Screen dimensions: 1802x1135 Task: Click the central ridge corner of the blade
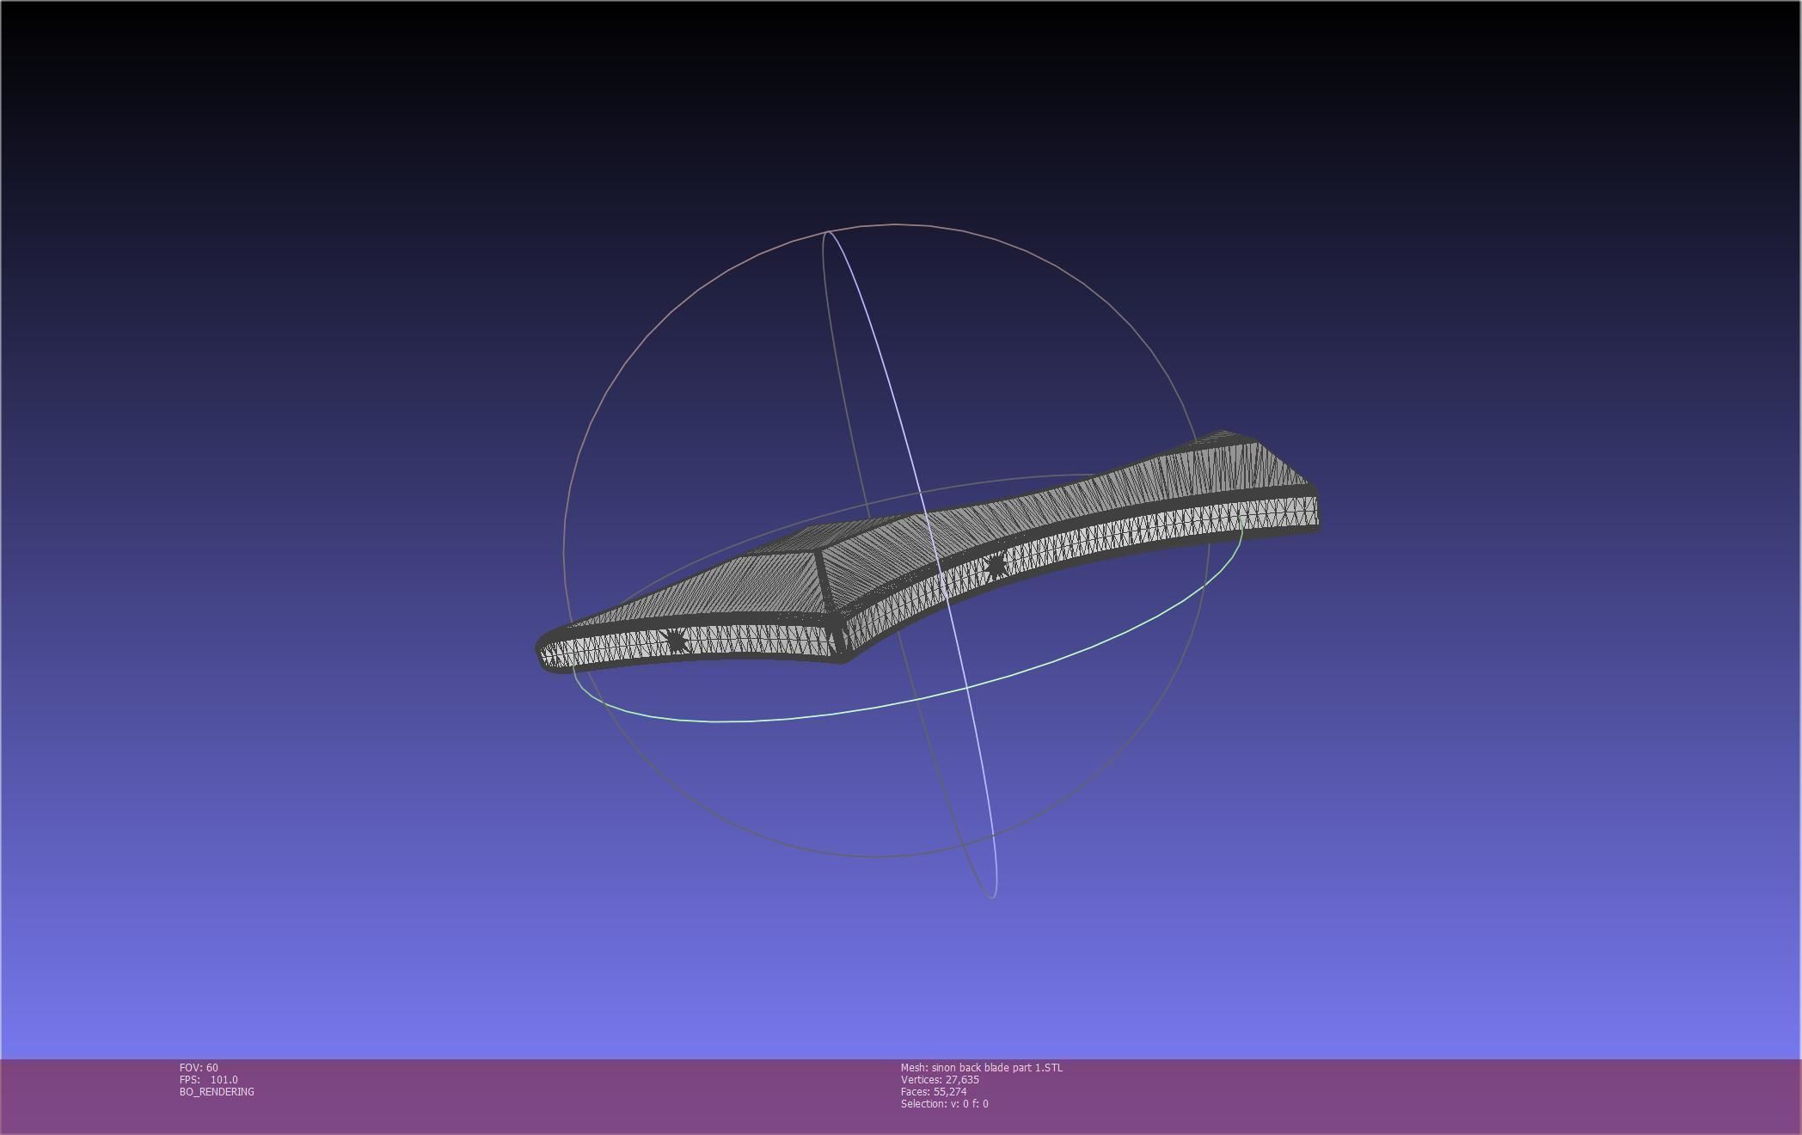pyautogui.click(x=818, y=552)
